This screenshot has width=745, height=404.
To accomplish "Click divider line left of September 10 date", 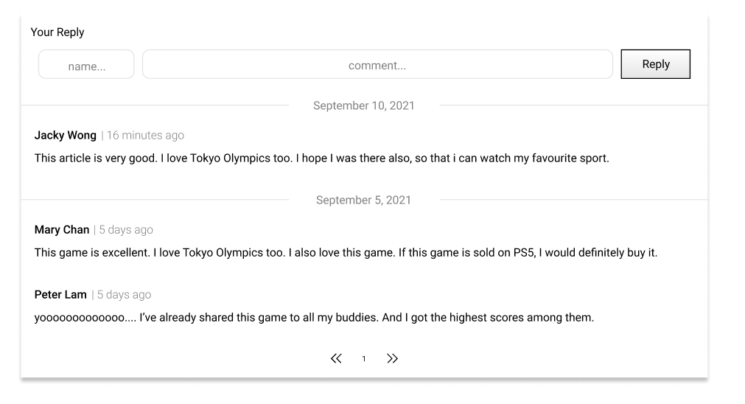I will 155,105.
